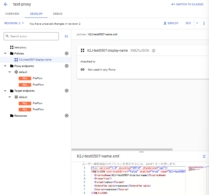Select X2J-test0507-display-name policy in tree

pyautogui.click(x=35, y=60)
